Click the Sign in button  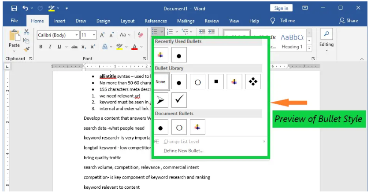pyautogui.click(x=281, y=8)
